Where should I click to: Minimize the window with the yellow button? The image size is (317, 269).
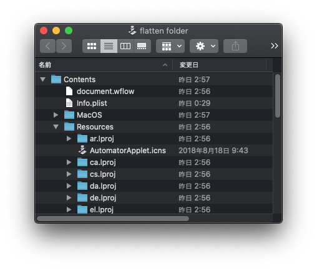(56, 31)
